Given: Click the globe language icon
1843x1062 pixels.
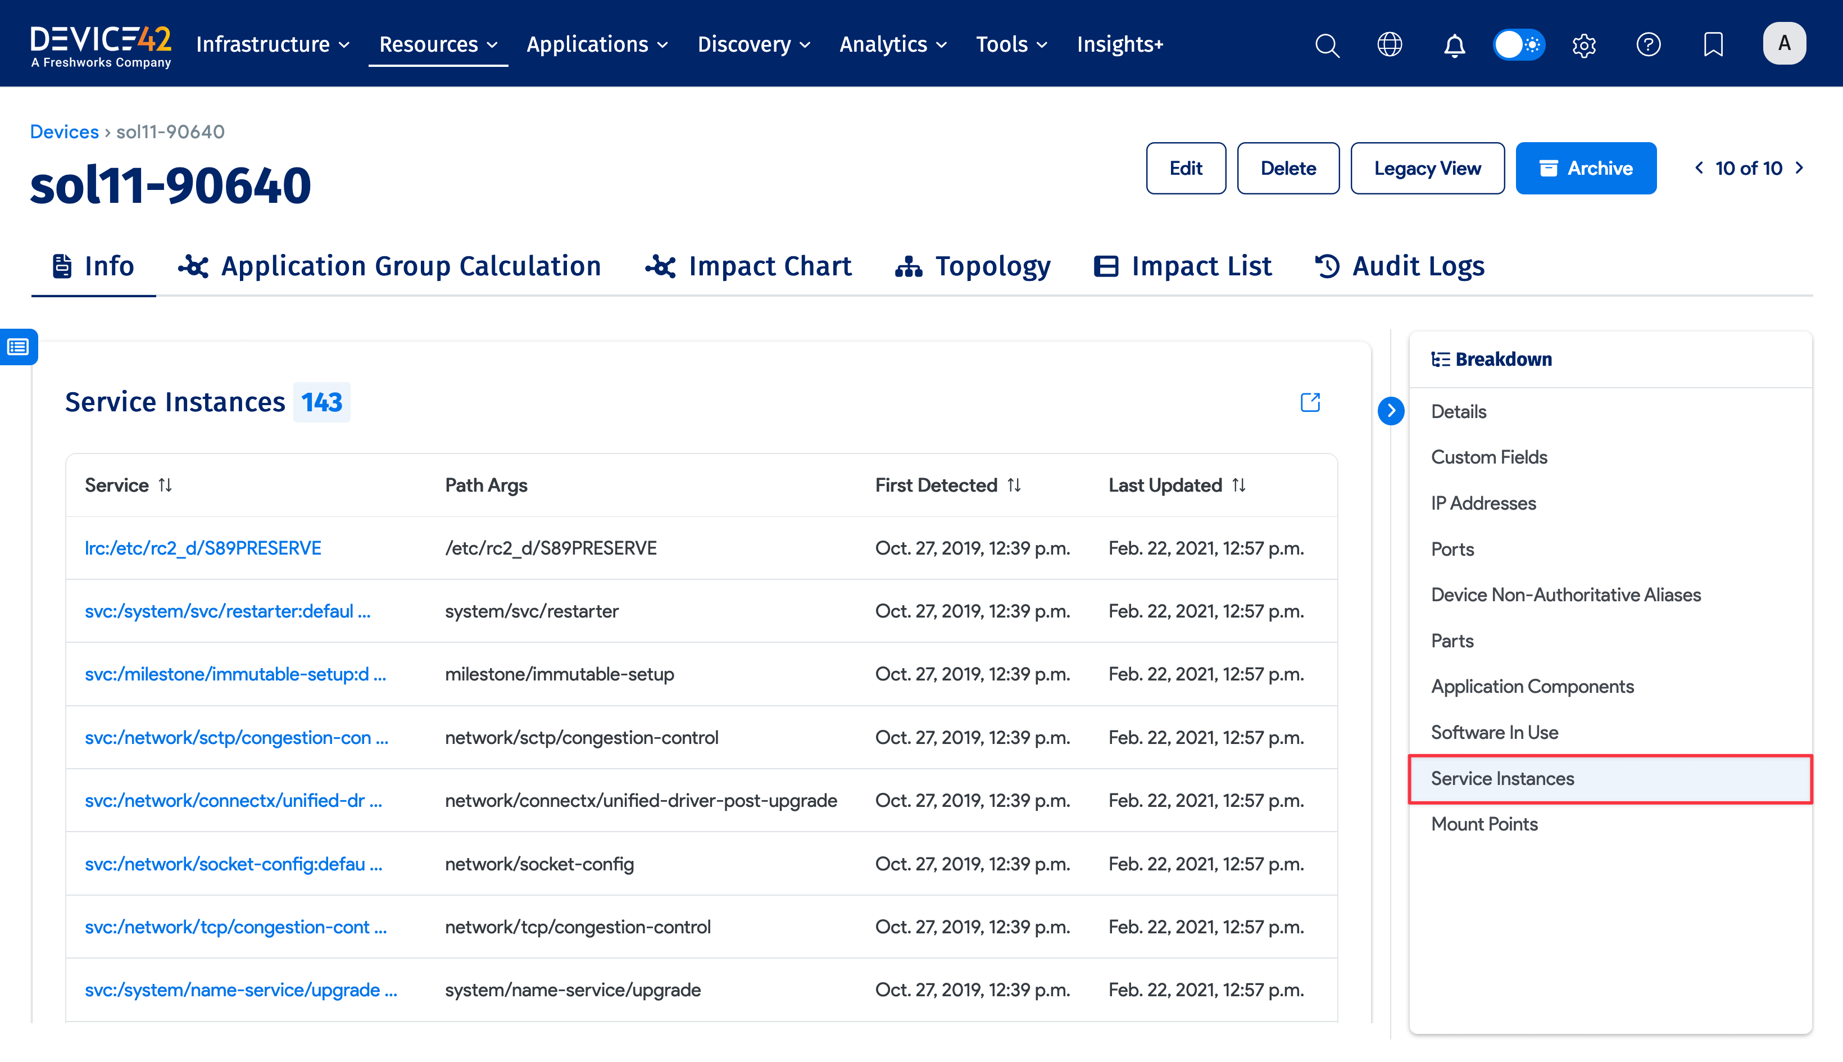Looking at the screenshot, I should (1390, 45).
